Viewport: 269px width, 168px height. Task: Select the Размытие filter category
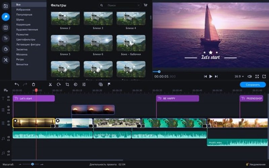click(22, 34)
